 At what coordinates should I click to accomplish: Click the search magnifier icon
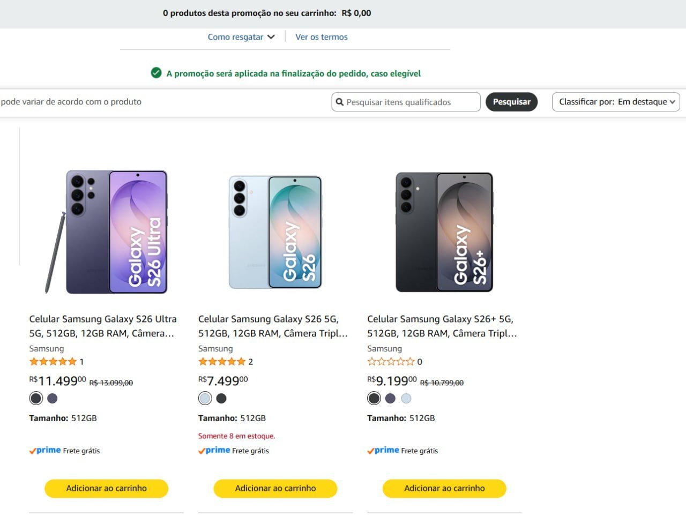pos(340,101)
